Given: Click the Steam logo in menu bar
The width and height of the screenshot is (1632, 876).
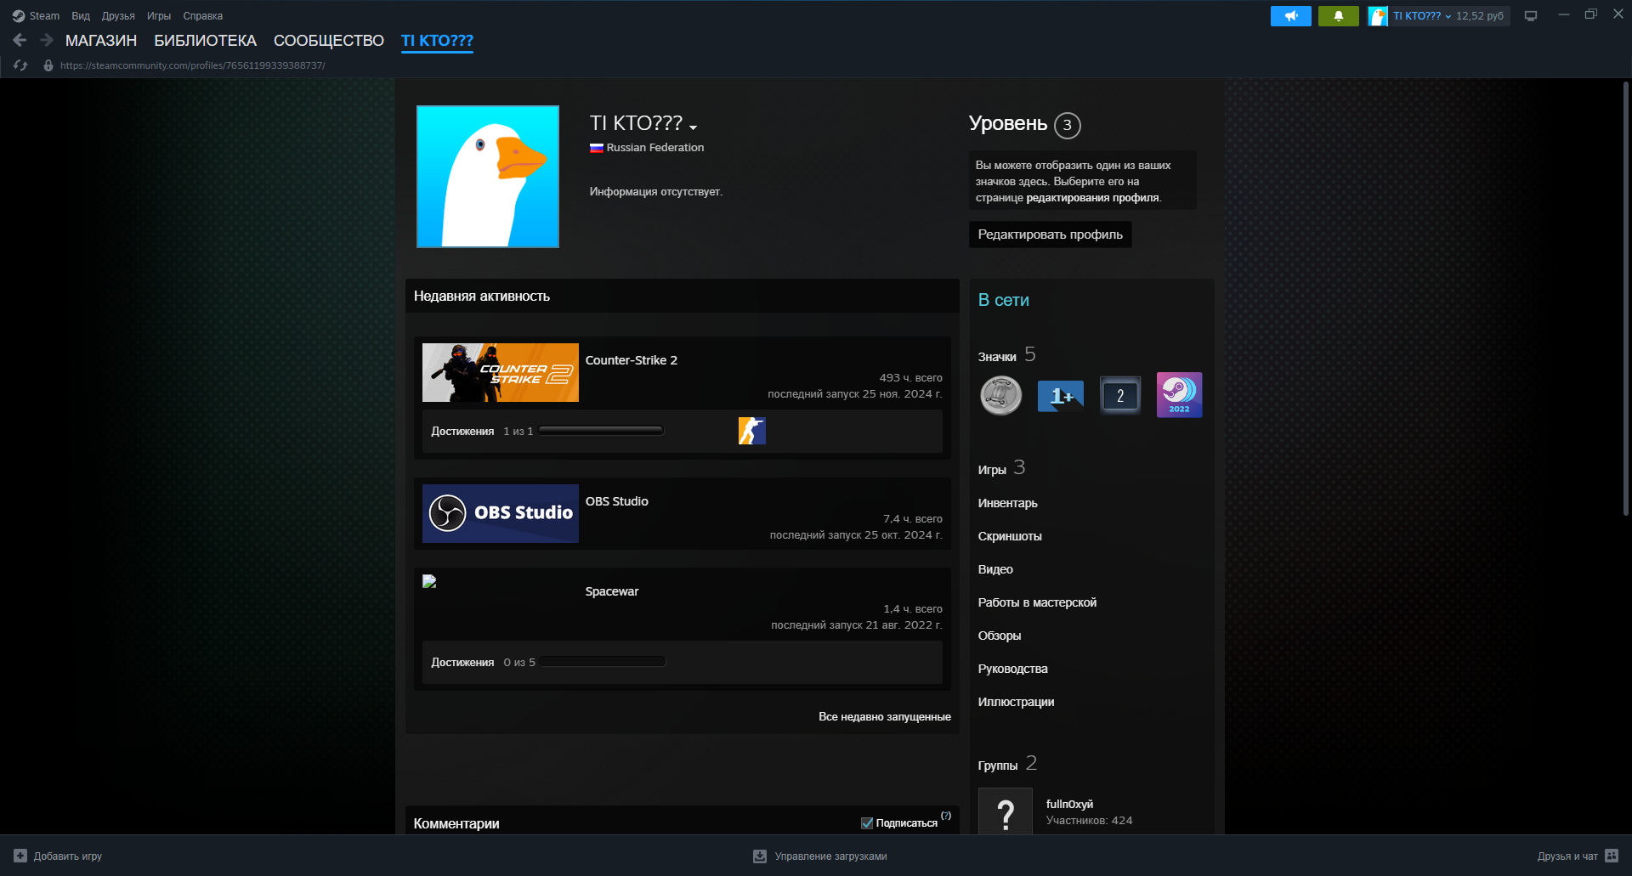Looking at the screenshot, I should point(19,16).
